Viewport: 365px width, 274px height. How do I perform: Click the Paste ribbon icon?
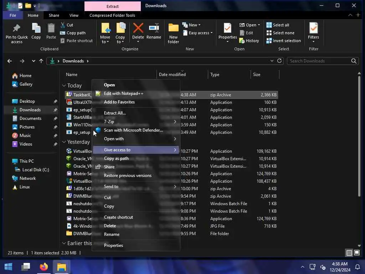(x=51, y=28)
